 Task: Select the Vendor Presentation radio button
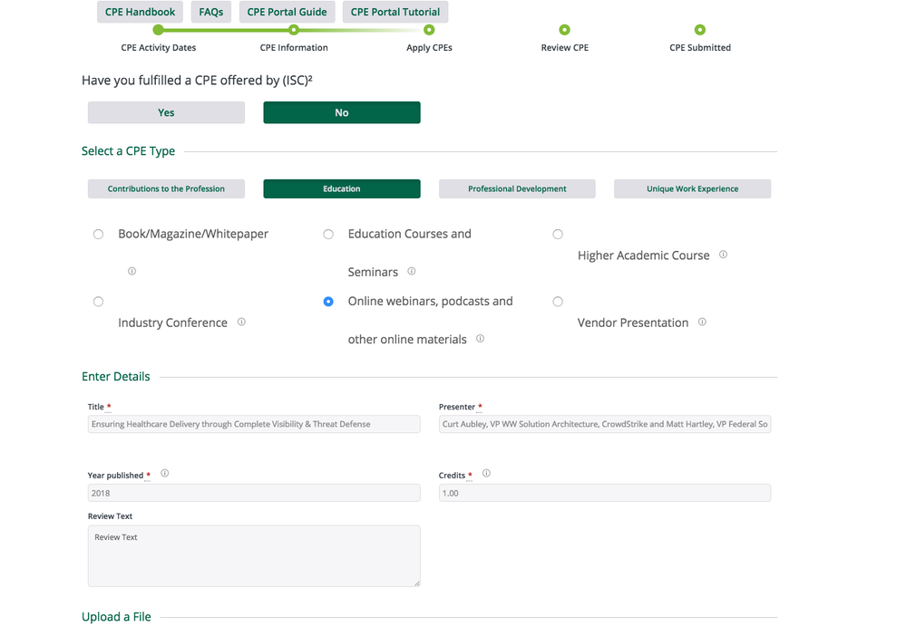(558, 302)
